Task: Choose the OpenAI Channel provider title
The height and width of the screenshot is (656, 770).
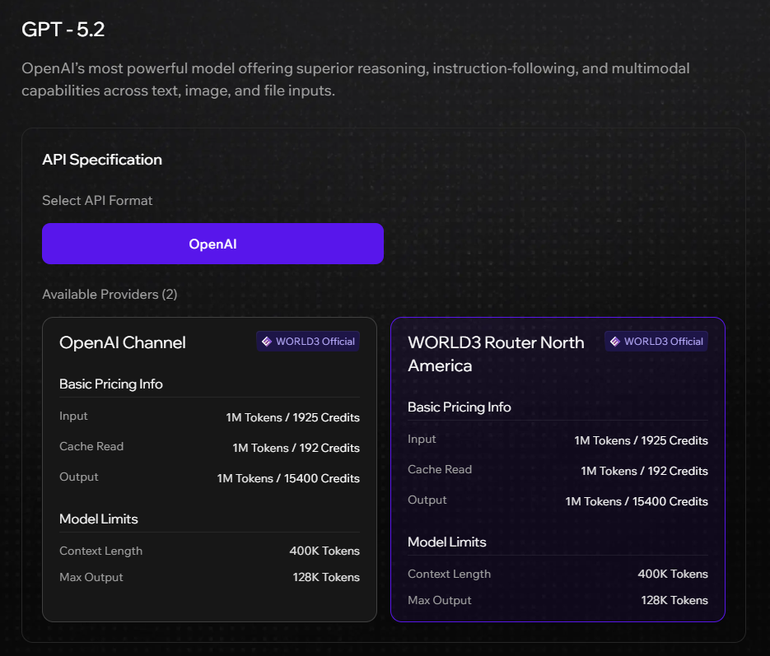Action: 123,342
